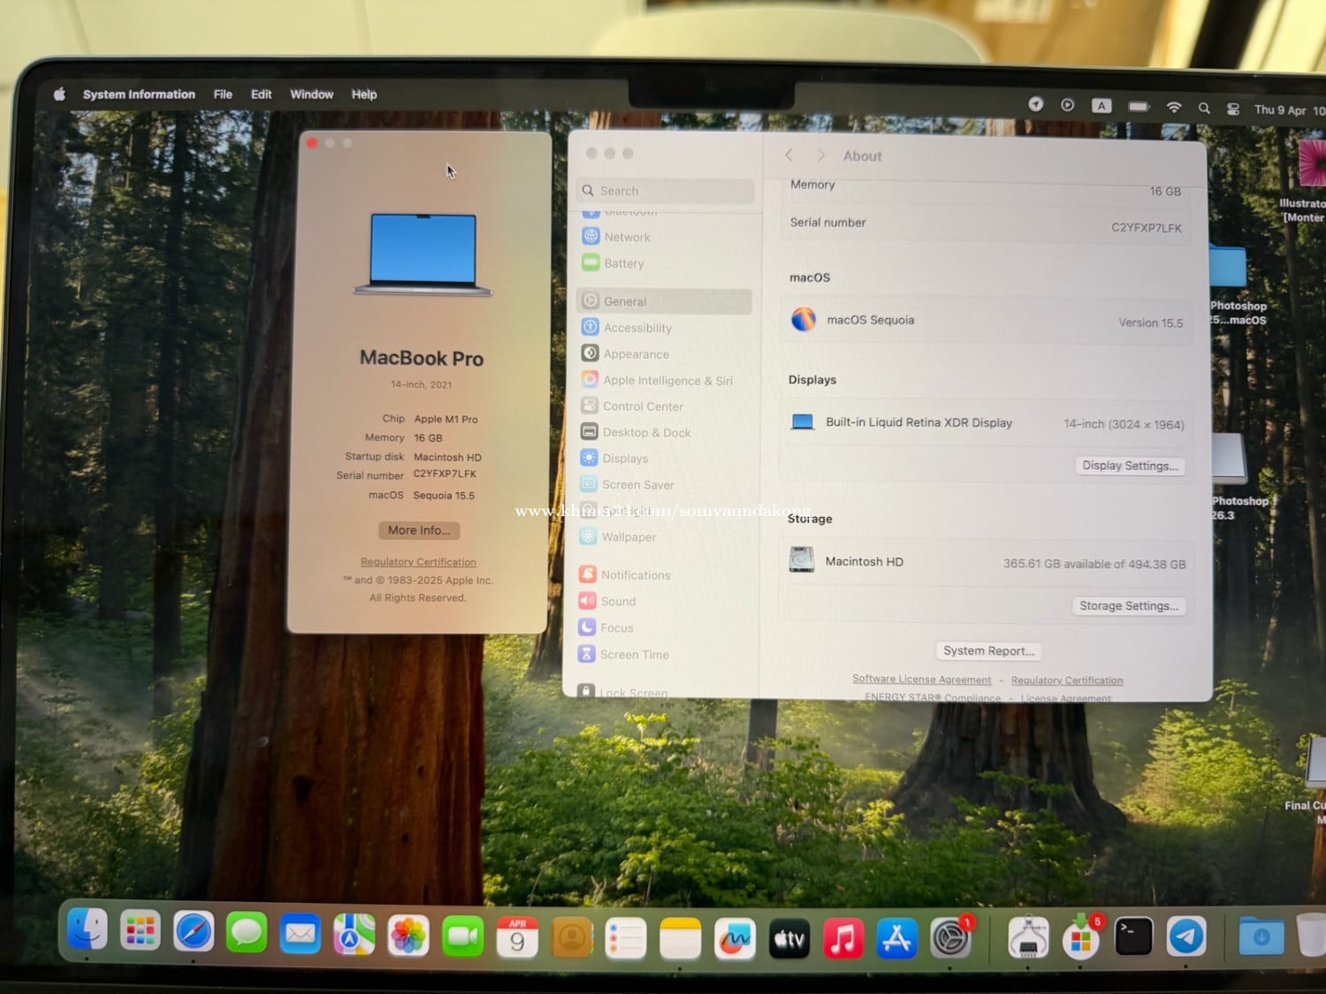Open Regulatory Certification link in MacBook Pro window
This screenshot has height=994, width=1326.
click(x=418, y=562)
